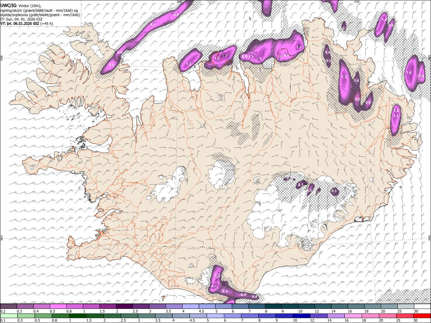The height and width of the screenshot is (323, 431).
Task: Click the 1.2 value beside the northern fjord
Action: click(x=189, y=64)
